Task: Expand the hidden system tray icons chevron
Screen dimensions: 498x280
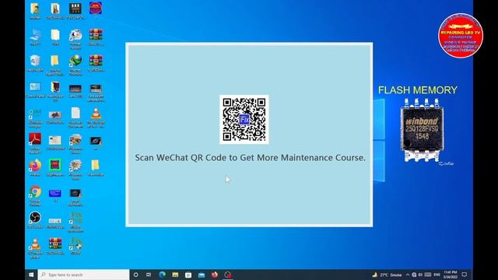Action: 408,275
